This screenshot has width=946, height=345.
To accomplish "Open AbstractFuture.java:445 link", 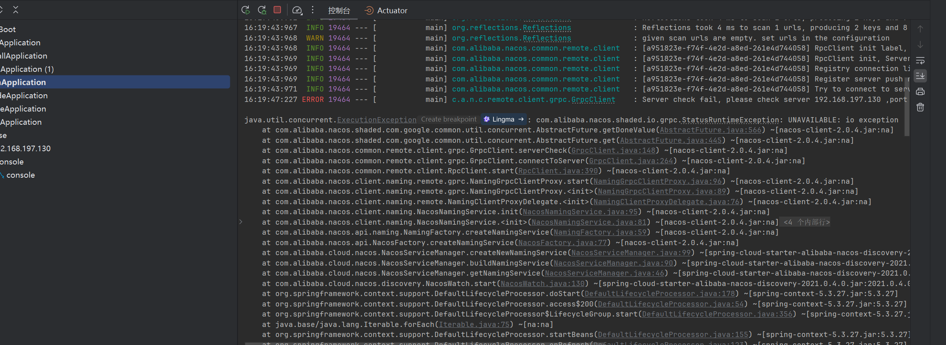I will click(671, 140).
